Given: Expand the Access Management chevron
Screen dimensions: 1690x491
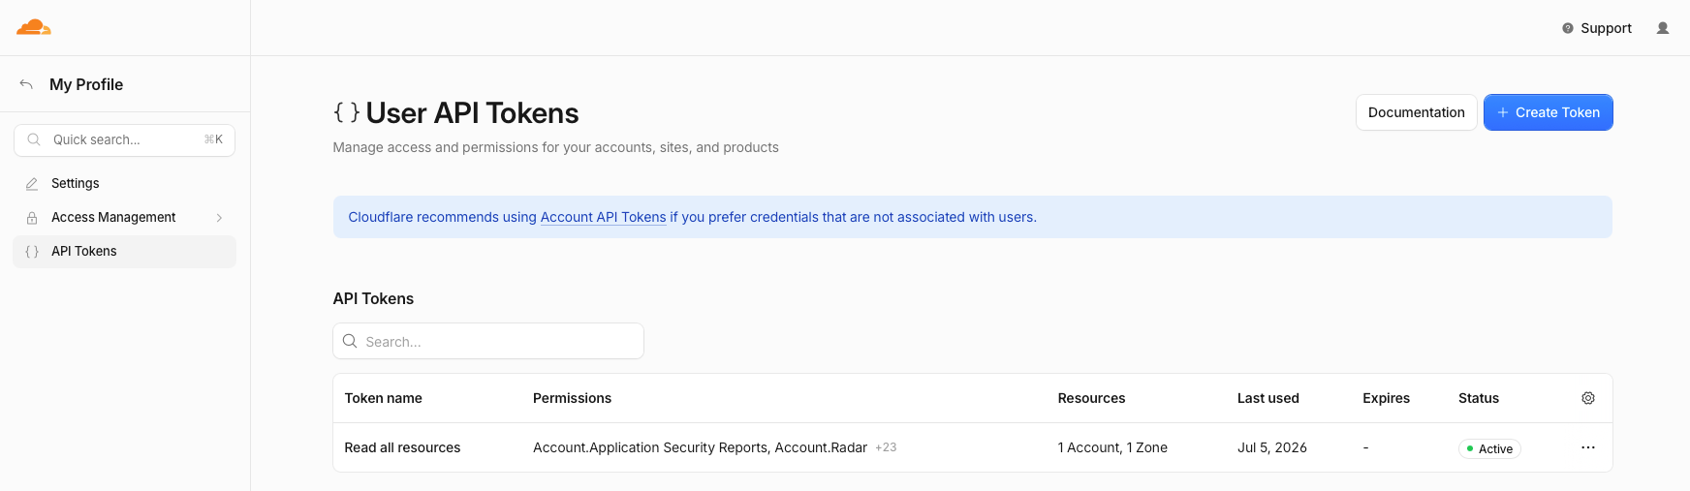Looking at the screenshot, I should pos(219,217).
